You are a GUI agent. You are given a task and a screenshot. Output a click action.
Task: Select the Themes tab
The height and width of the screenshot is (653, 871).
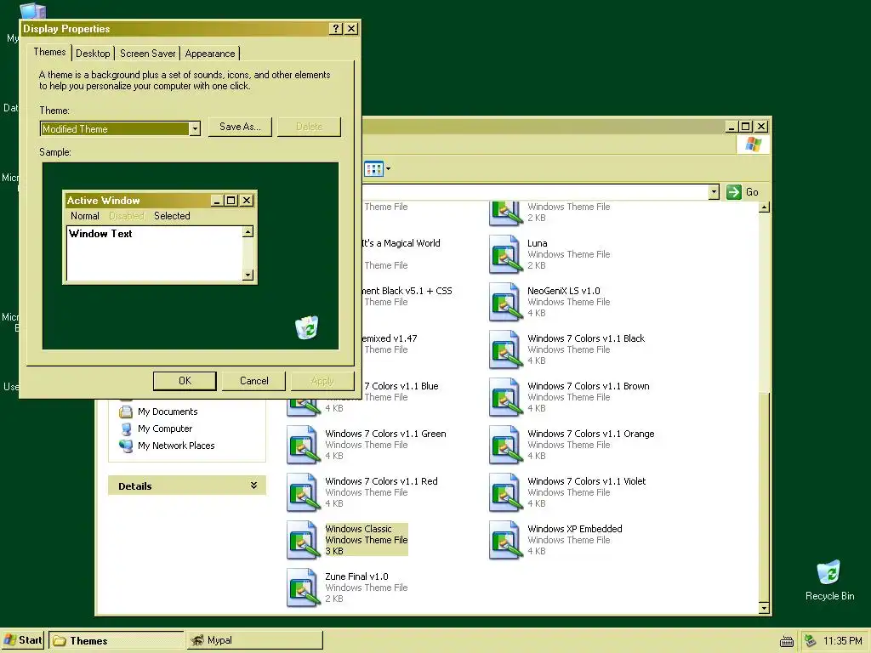tap(49, 52)
